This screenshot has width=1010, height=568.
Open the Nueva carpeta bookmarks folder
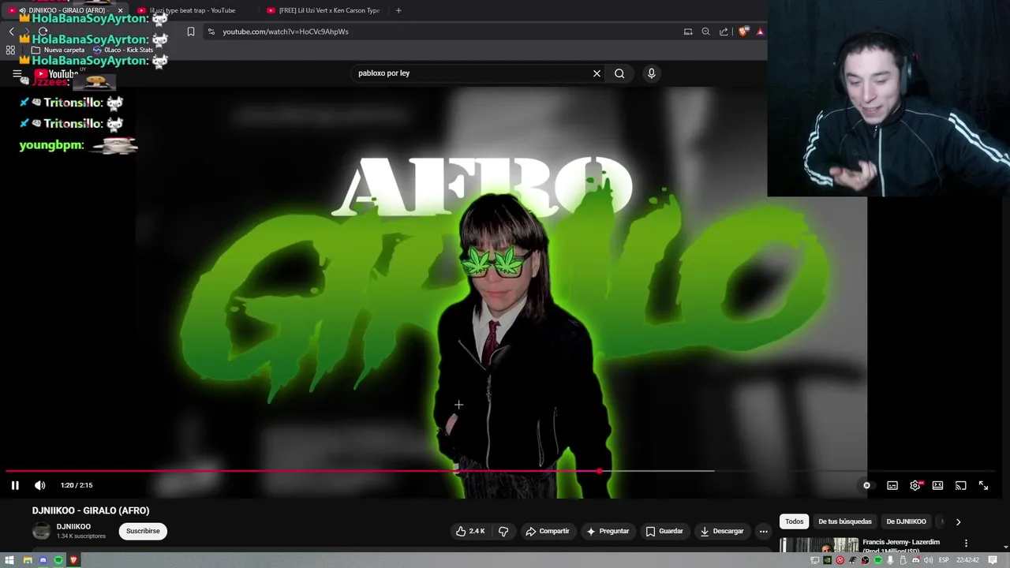58,50
